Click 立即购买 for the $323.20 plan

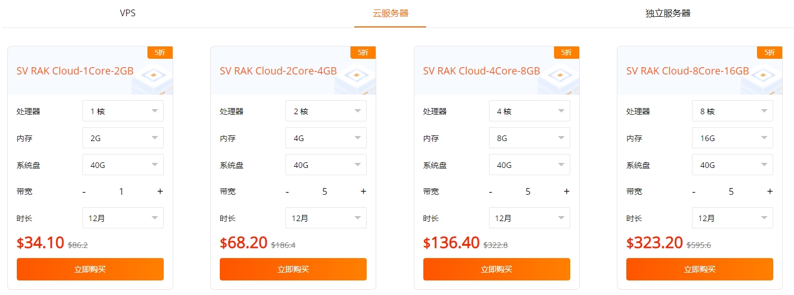(x=700, y=269)
